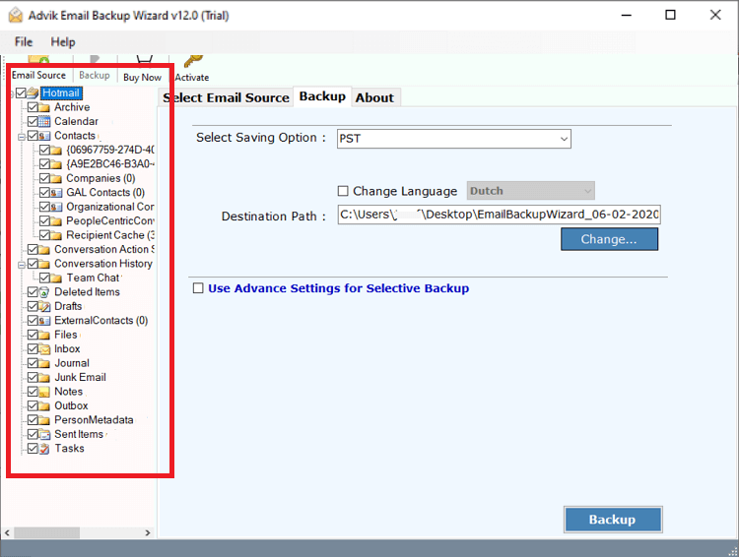Image resolution: width=739 pixels, height=557 pixels.
Task: Click the Drafts folder icon
Action: [x=45, y=306]
